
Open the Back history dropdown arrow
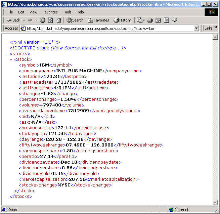click(24, 20)
